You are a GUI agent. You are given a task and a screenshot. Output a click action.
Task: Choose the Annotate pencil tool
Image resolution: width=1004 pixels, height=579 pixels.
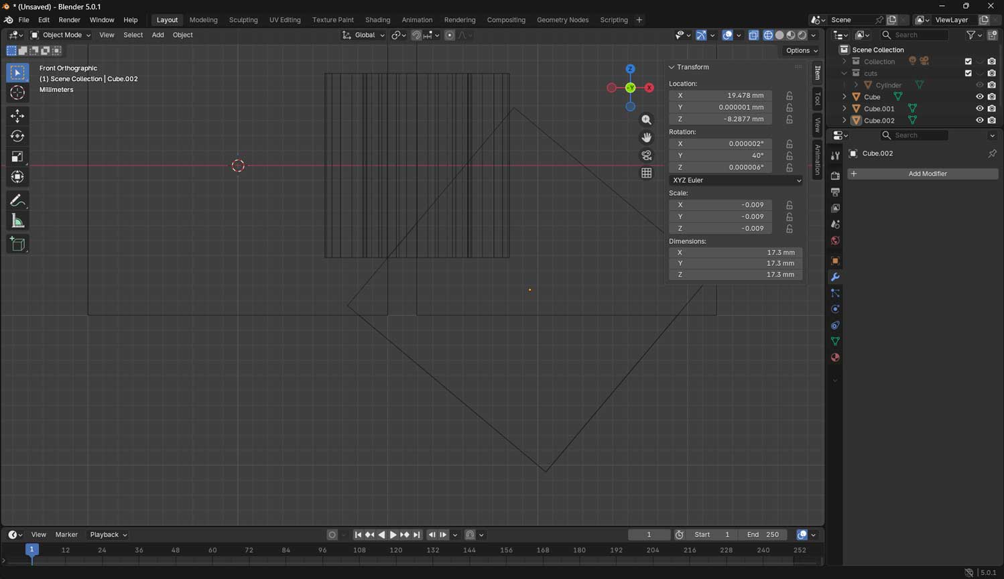coord(17,200)
